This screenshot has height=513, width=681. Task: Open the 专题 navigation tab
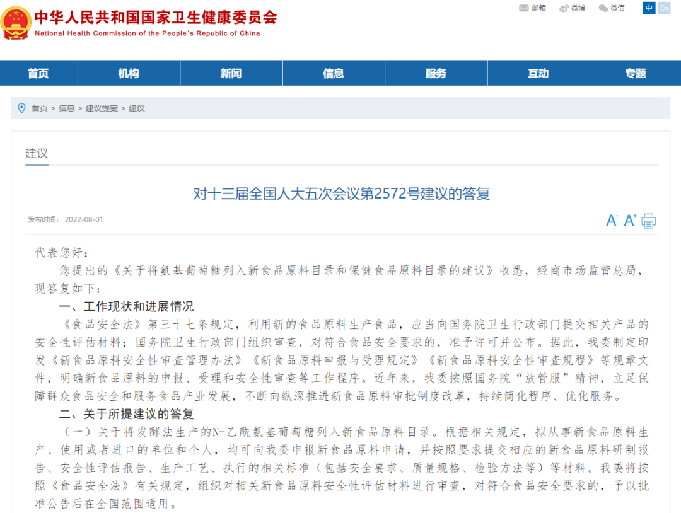(x=636, y=73)
